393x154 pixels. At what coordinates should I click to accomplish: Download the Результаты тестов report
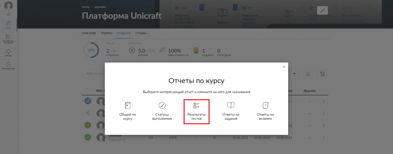click(196, 112)
